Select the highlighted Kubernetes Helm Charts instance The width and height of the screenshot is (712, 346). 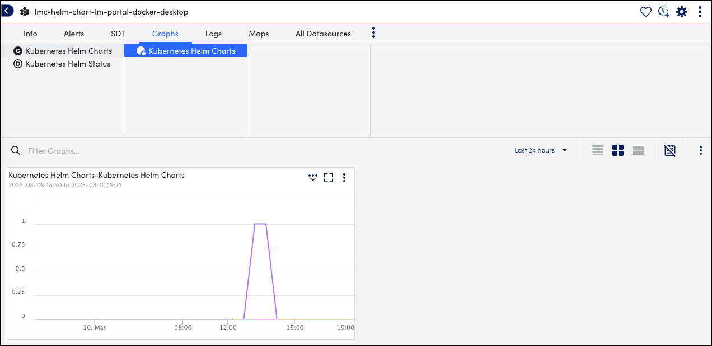pyautogui.click(x=185, y=51)
